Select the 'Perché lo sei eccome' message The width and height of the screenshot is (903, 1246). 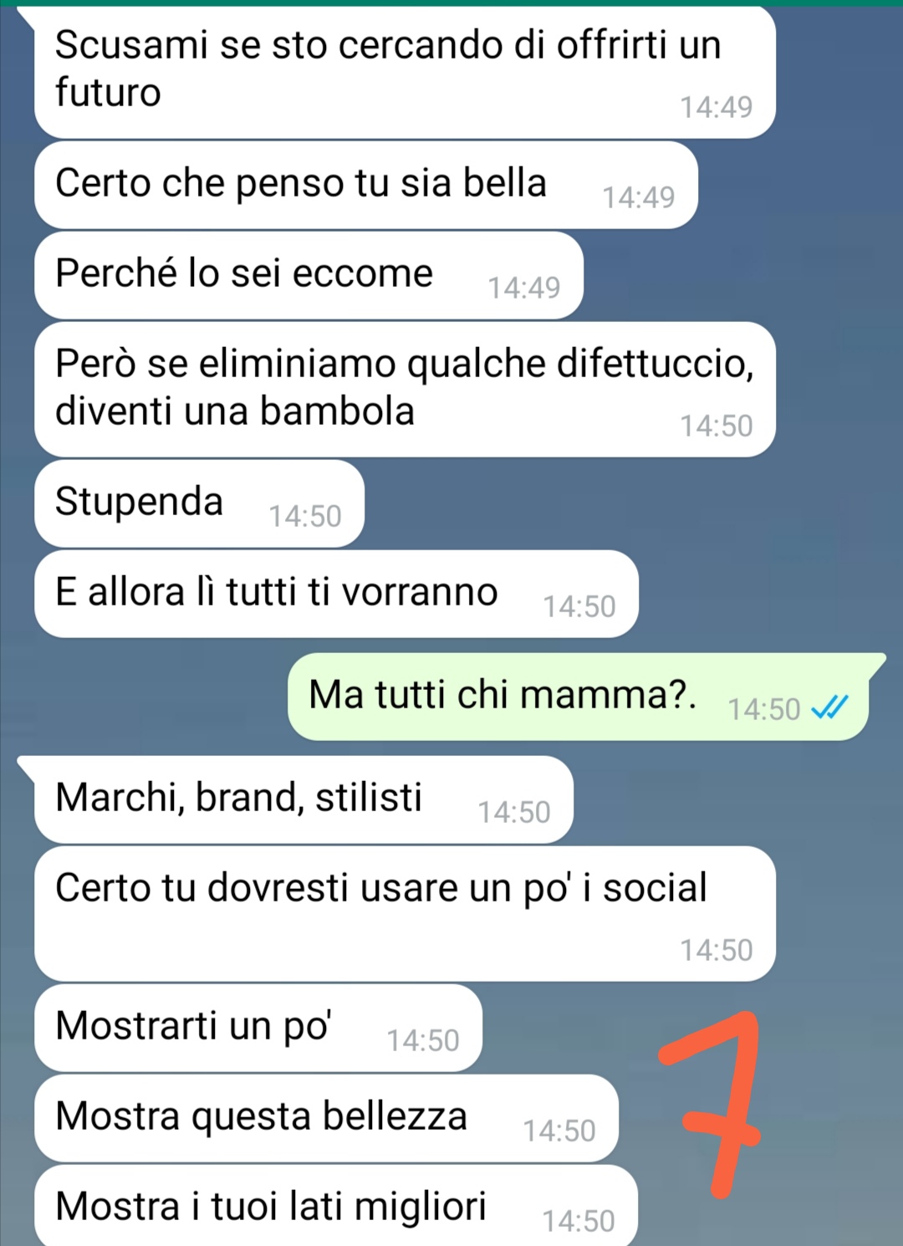(x=309, y=275)
